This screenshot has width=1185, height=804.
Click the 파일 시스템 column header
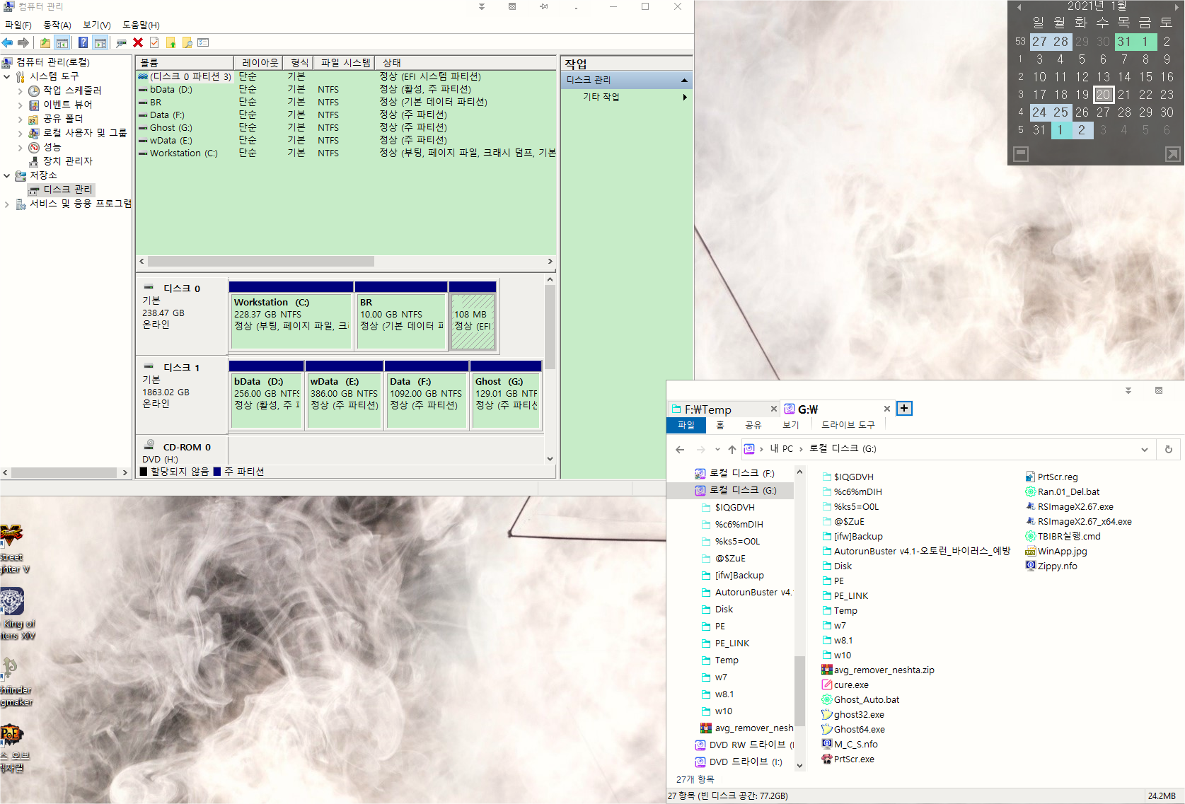point(345,63)
